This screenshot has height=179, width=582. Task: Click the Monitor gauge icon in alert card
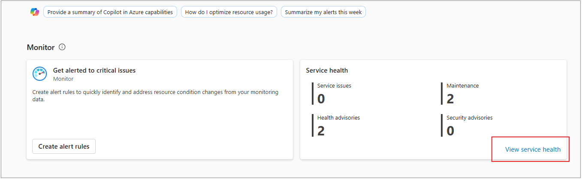pos(40,74)
